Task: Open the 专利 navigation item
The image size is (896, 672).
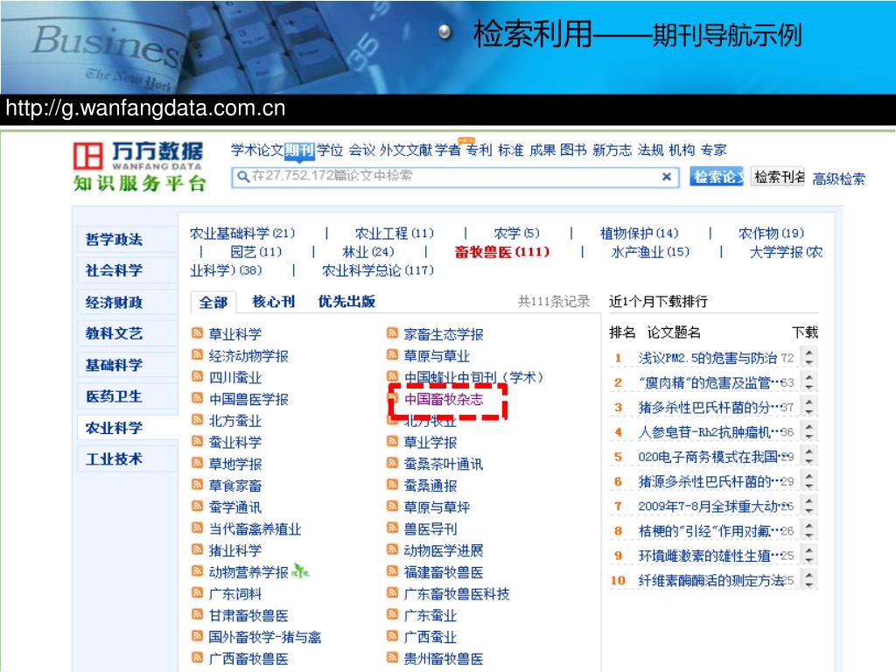Action: 479,150
